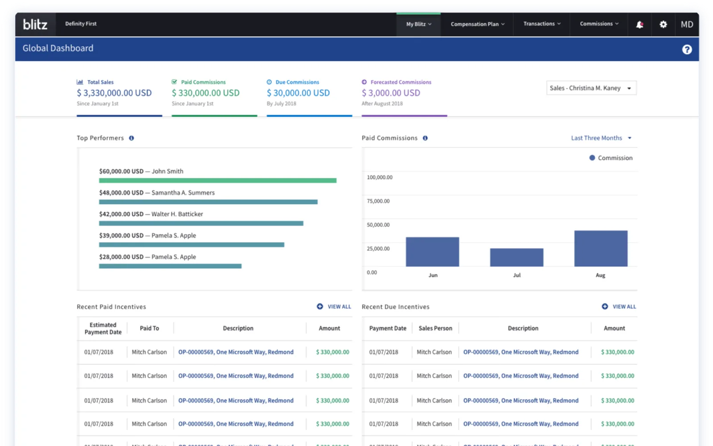
Task: Open the Sales - Christina M. Kaney dropdown
Action: click(591, 88)
